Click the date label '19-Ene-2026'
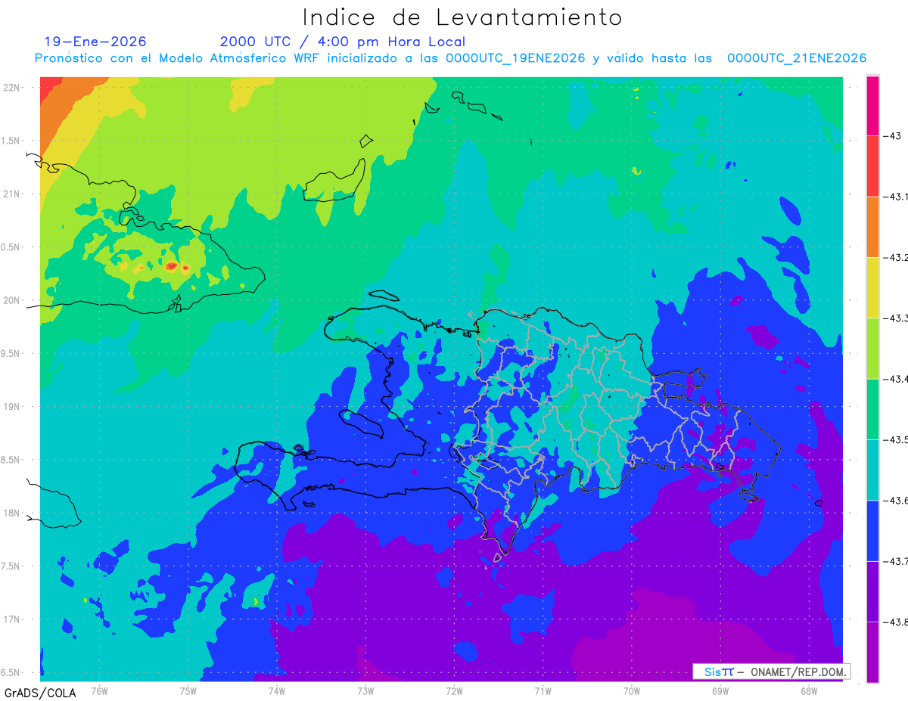Viewport: 908px width, 701px height. [95, 42]
